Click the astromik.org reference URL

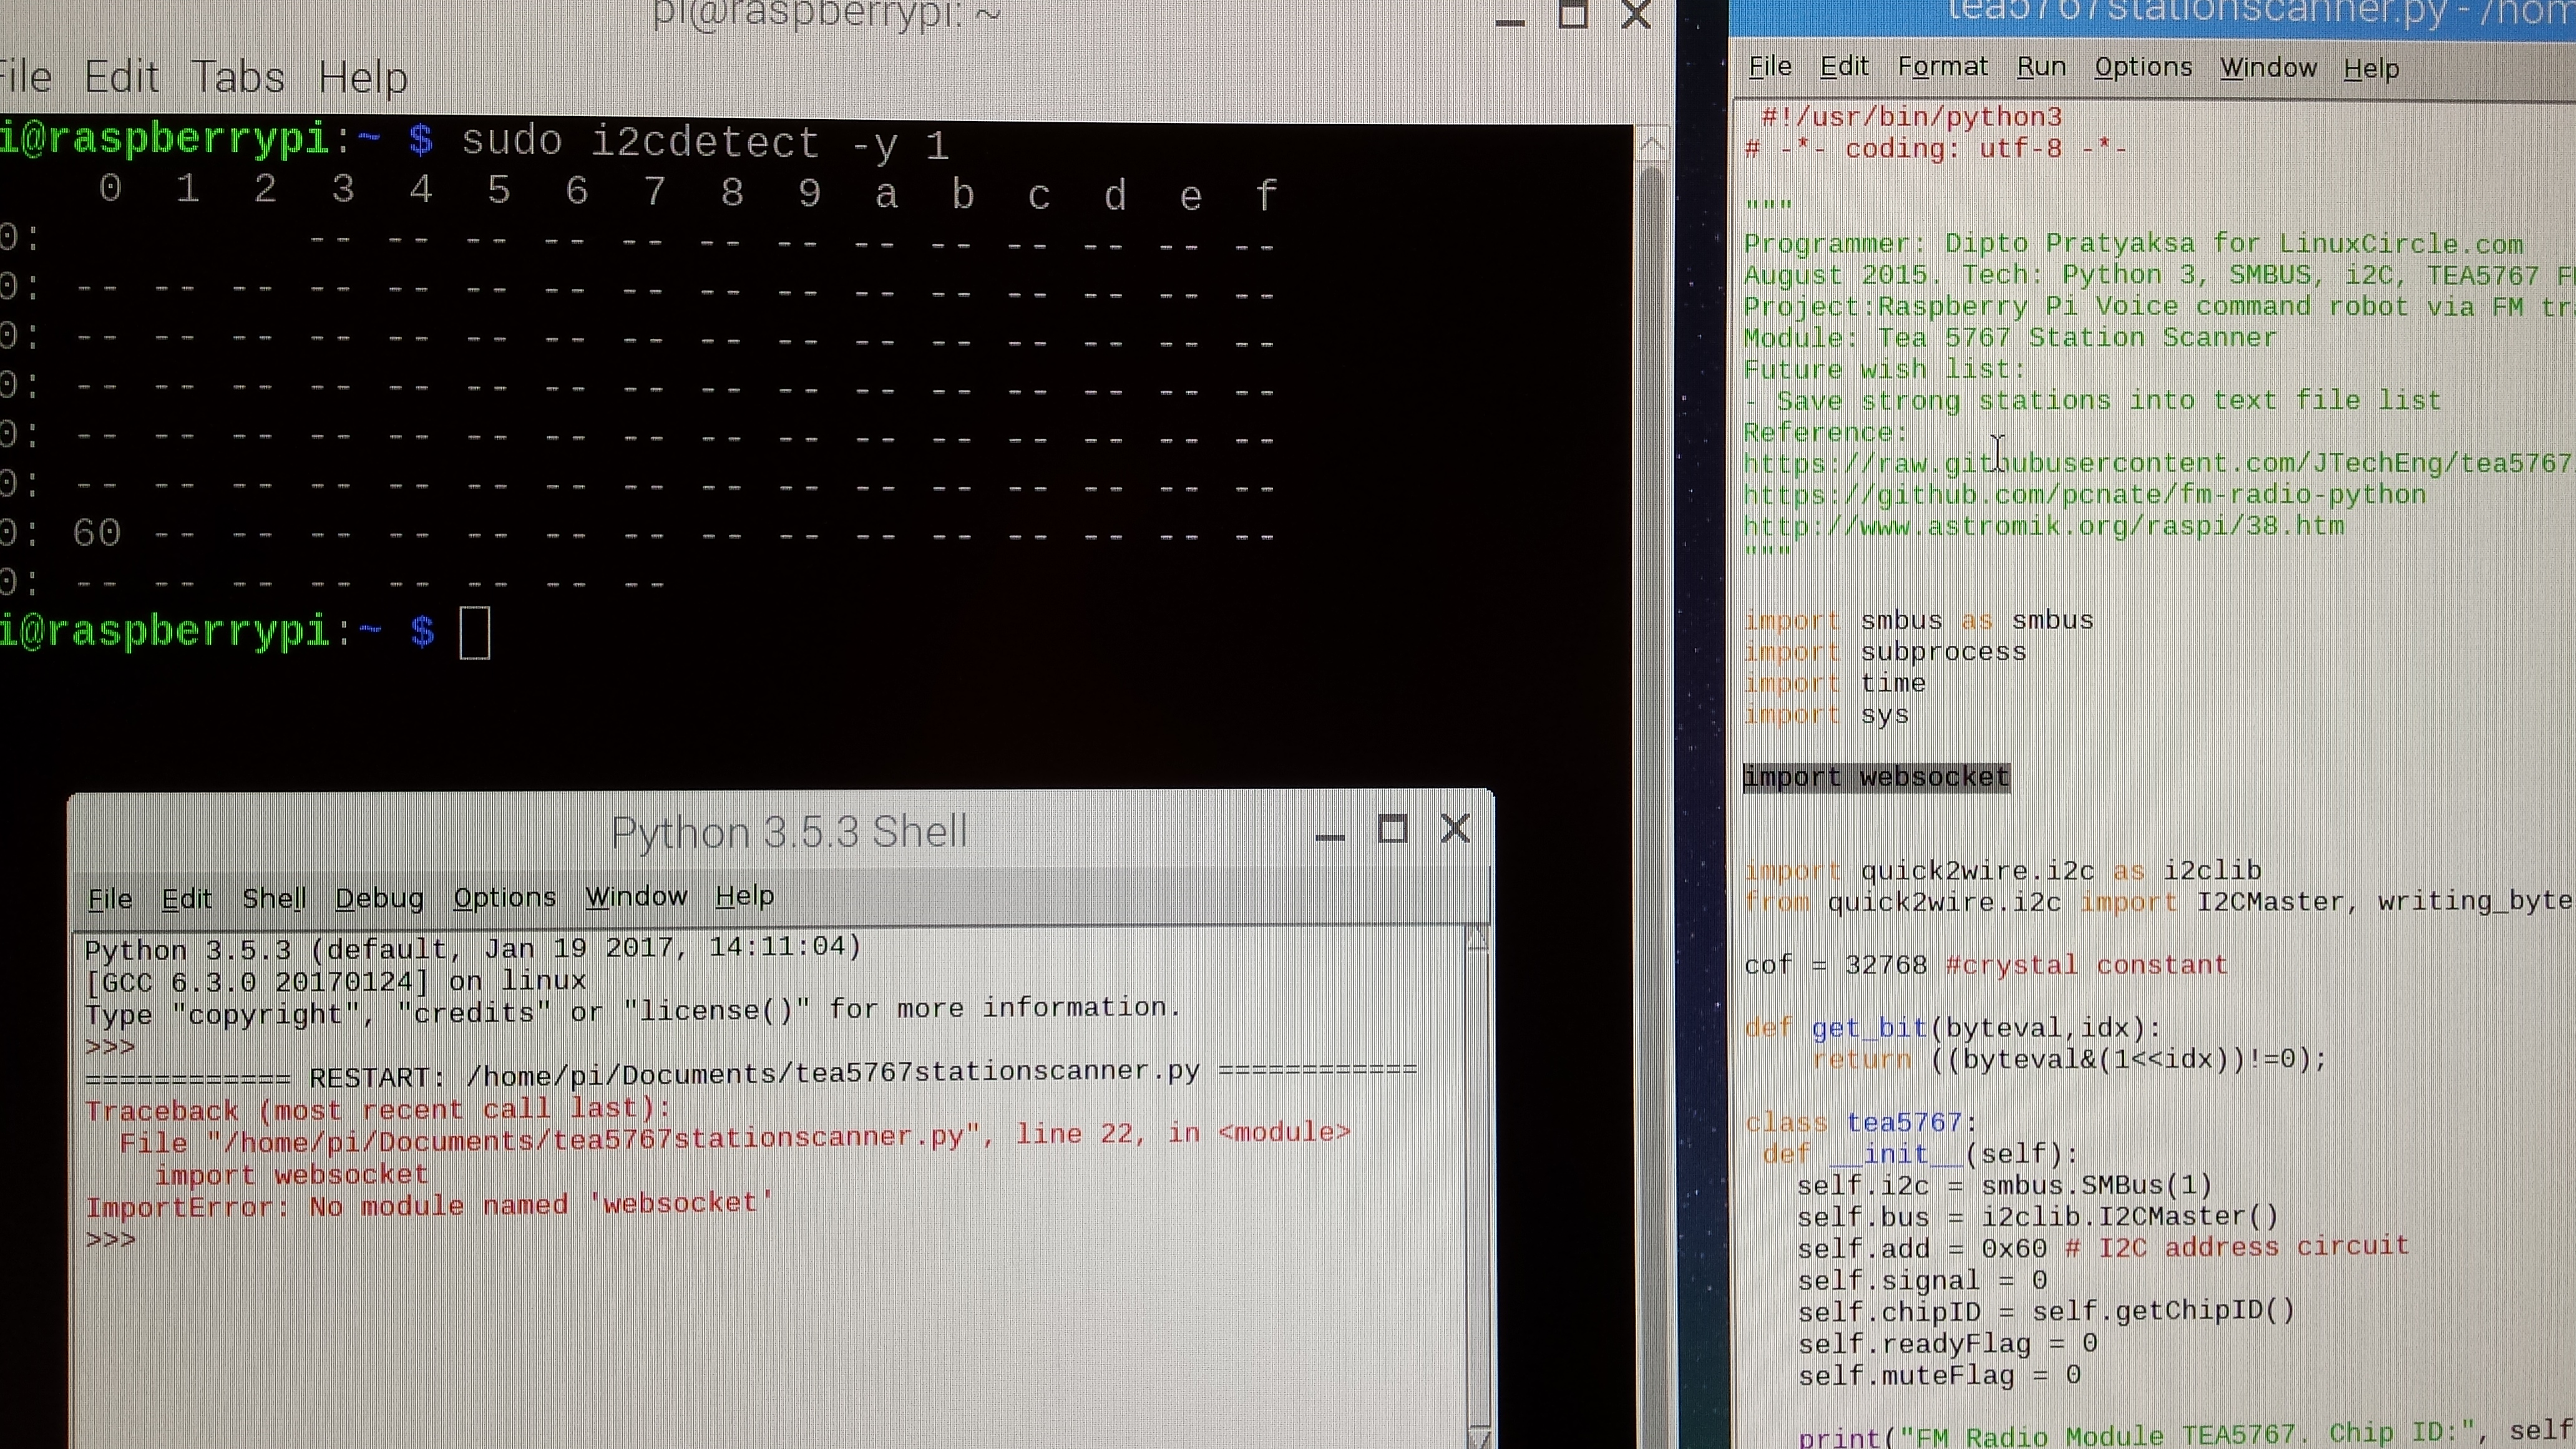(2043, 526)
